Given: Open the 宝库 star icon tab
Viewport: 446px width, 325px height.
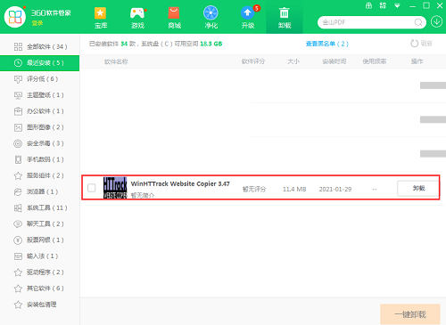Looking at the screenshot, I should 101,17.
